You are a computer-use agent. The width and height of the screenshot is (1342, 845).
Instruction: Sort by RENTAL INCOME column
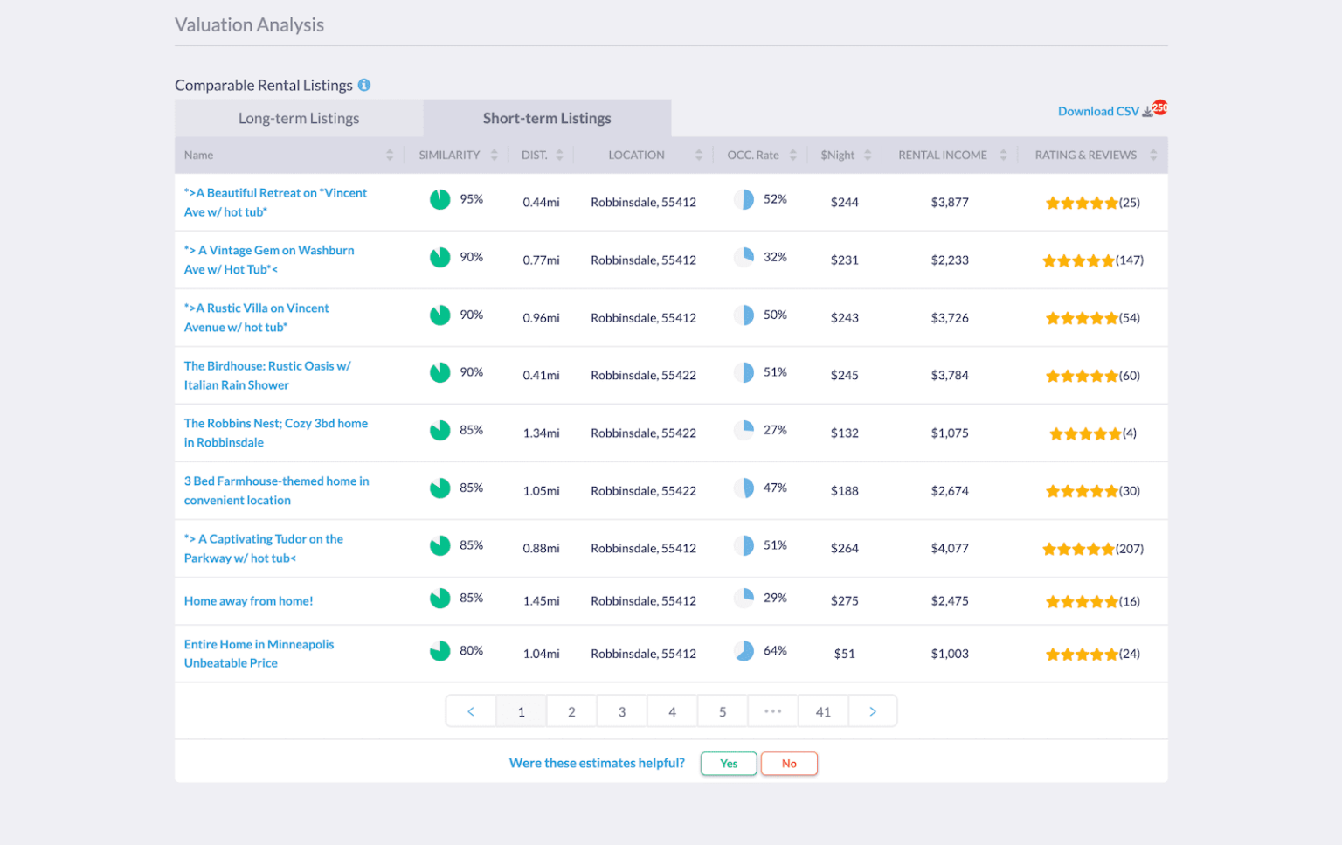tap(1002, 155)
